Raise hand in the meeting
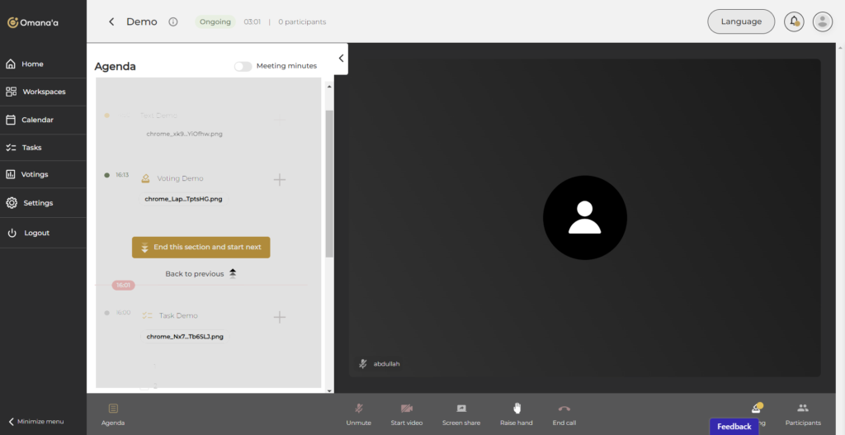Image resolution: width=845 pixels, height=435 pixels. point(517,414)
